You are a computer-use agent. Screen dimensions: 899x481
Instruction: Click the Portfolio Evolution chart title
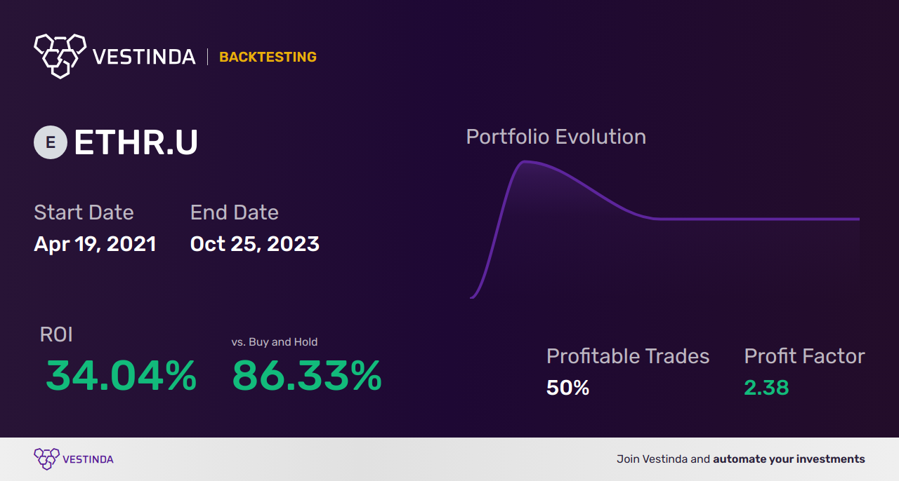click(556, 137)
